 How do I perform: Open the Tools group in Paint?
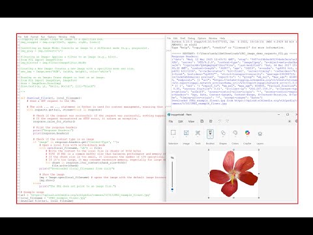pos(198,133)
